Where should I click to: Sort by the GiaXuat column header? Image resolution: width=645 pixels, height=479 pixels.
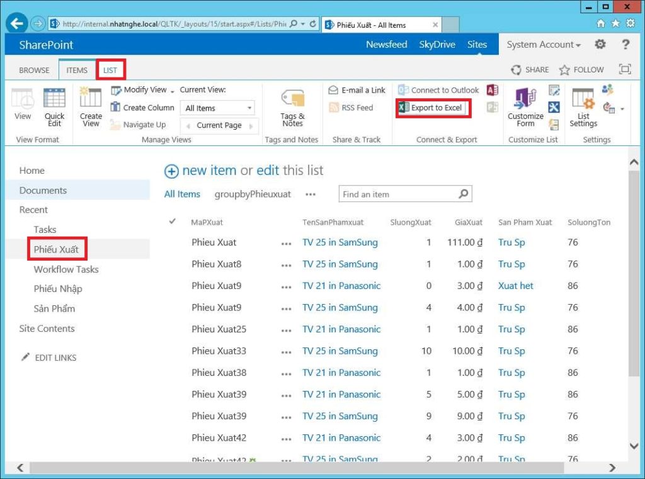[469, 222]
